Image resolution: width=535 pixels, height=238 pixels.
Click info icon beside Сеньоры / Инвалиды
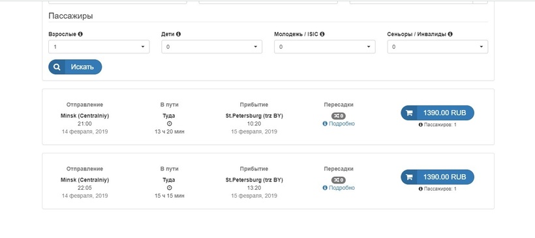(x=450, y=34)
